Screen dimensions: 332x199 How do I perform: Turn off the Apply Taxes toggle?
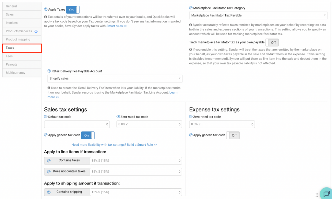[x=73, y=10]
